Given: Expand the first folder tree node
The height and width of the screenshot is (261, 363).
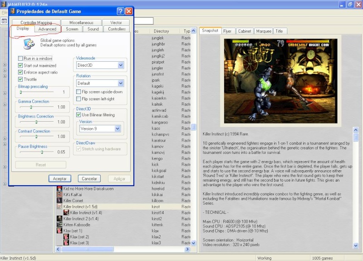Looking at the screenshot, I should tap(5, 64).
